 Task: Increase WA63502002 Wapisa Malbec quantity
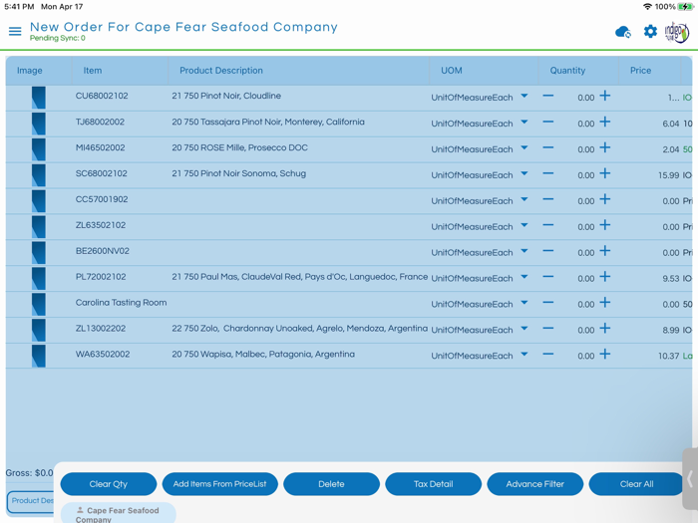coord(605,354)
